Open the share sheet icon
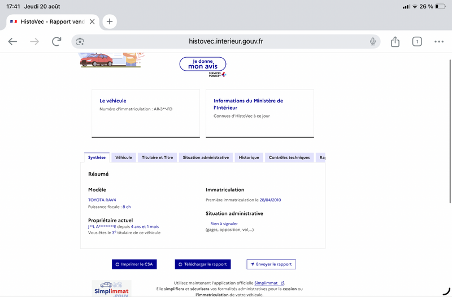The image size is (452, 297). [x=395, y=41]
